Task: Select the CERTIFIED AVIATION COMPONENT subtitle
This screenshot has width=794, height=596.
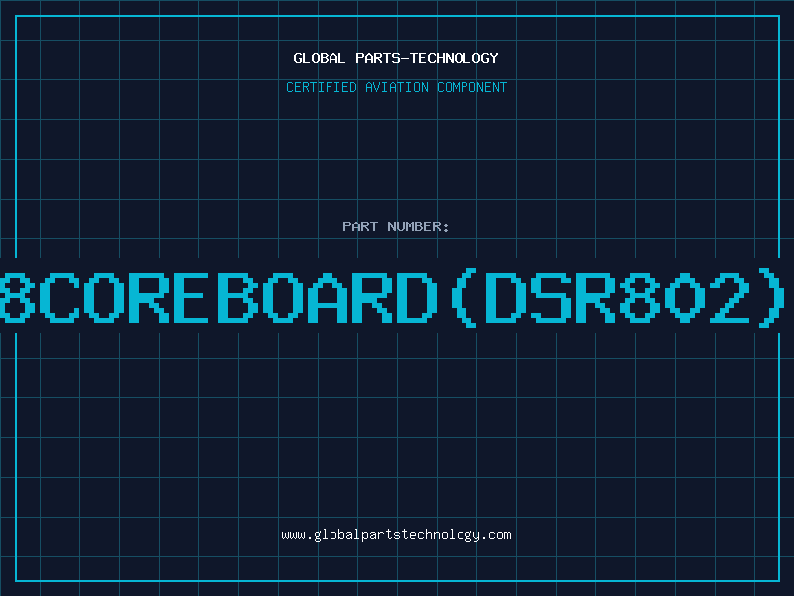Action: [x=396, y=87]
